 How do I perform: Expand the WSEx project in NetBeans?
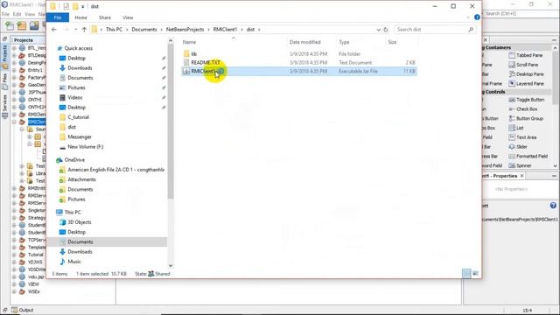tap(14, 291)
